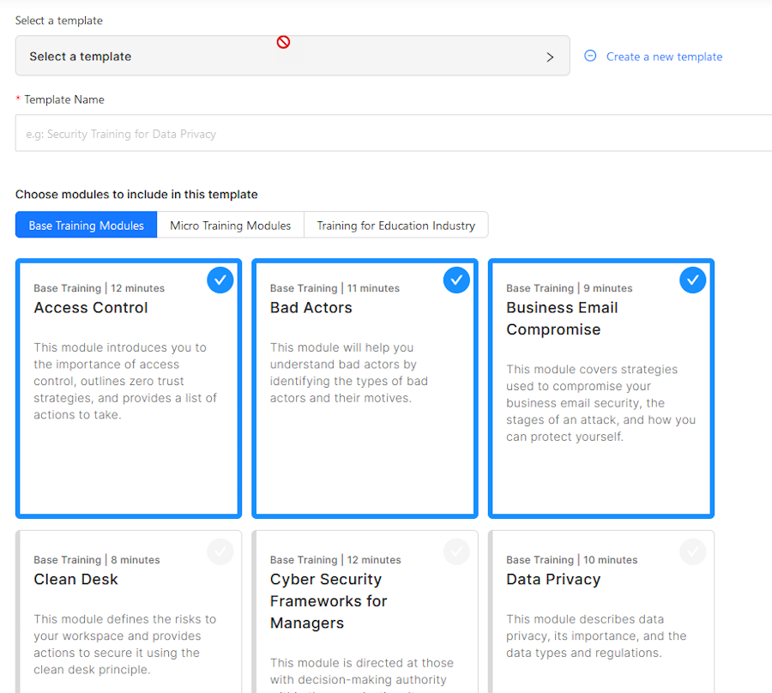This screenshot has height=693, width=772.
Task: Switch to Base Training Modules tab
Action: tap(86, 226)
